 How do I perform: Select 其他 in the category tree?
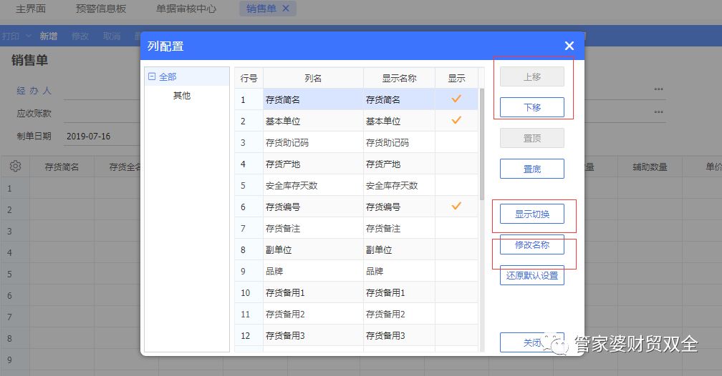tap(182, 95)
